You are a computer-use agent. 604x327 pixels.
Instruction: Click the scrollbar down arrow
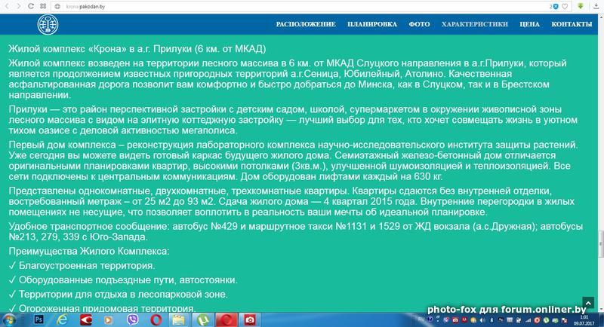click(x=601, y=309)
